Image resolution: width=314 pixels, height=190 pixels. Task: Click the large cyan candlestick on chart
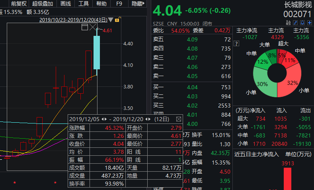tap(97, 53)
